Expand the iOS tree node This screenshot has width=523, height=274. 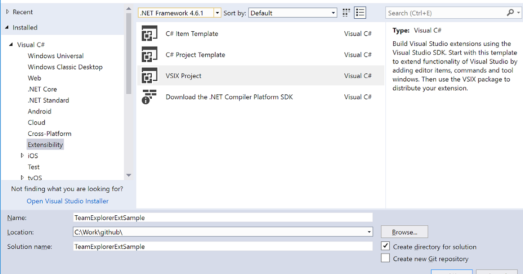click(x=22, y=155)
